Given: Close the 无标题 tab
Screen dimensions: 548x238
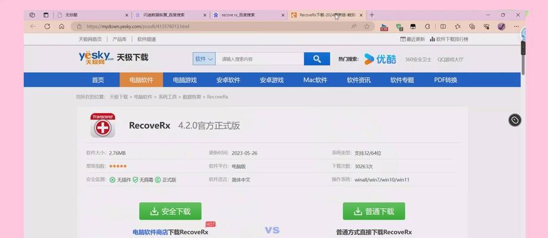Looking at the screenshot, I should [x=127, y=15].
